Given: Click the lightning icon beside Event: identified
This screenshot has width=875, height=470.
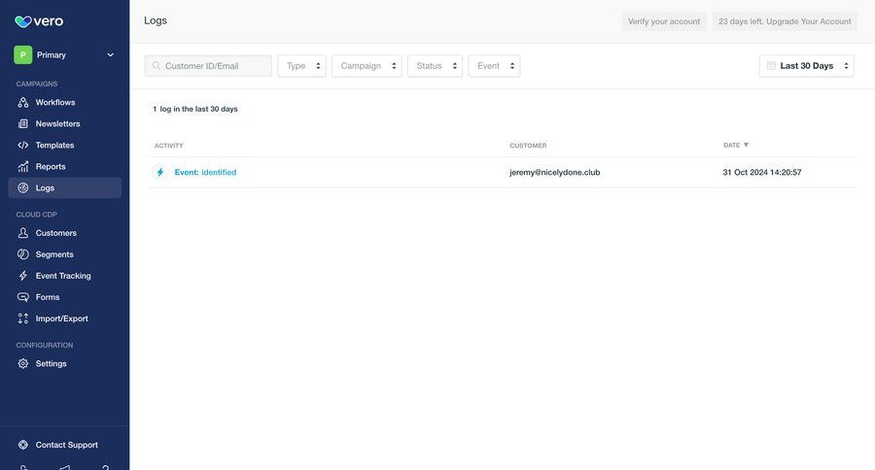Looking at the screenshot, I should [x=160, y=172].
